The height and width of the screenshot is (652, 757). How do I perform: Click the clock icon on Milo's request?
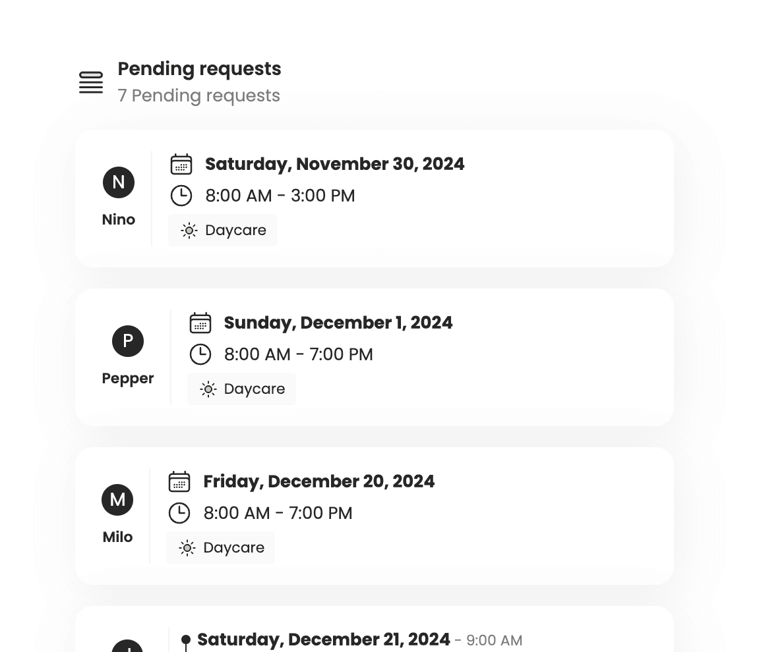click(179, 513)
